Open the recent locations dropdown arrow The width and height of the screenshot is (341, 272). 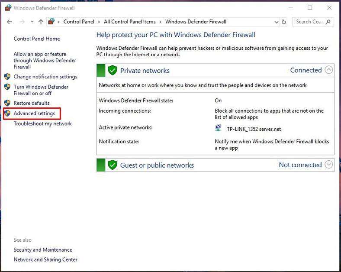(x=32, y=22)
